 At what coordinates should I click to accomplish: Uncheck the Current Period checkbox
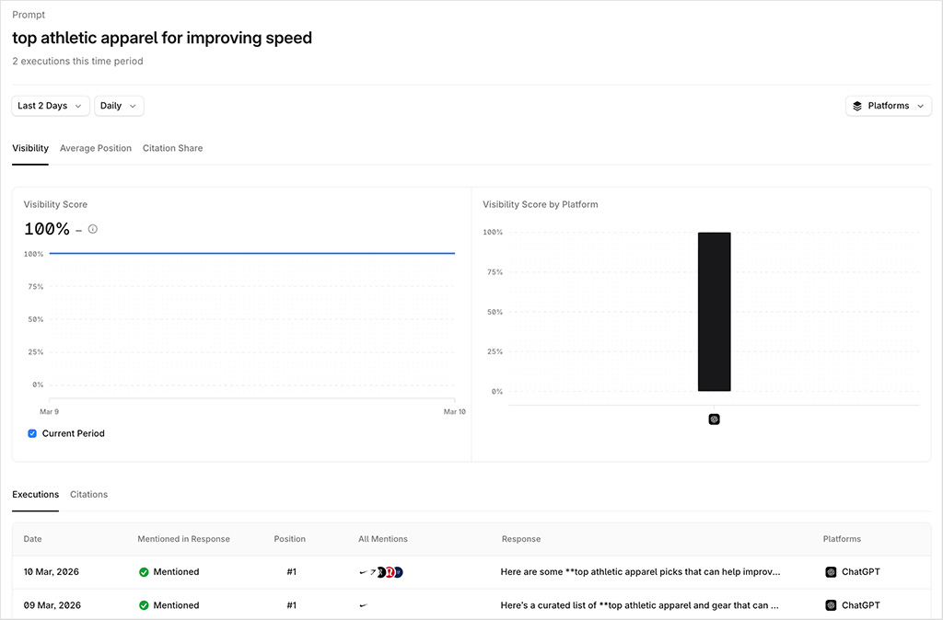click(x=32, y=432)
